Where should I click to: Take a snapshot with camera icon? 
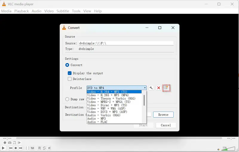click(x=10, y=143)
